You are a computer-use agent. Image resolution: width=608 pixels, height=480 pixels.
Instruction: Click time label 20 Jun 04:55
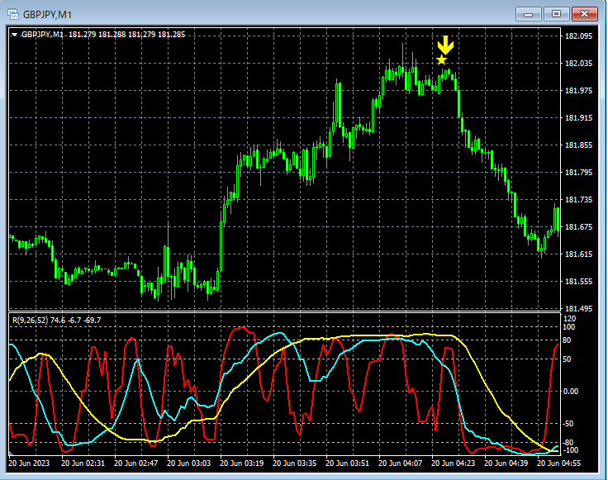point(558,463)
